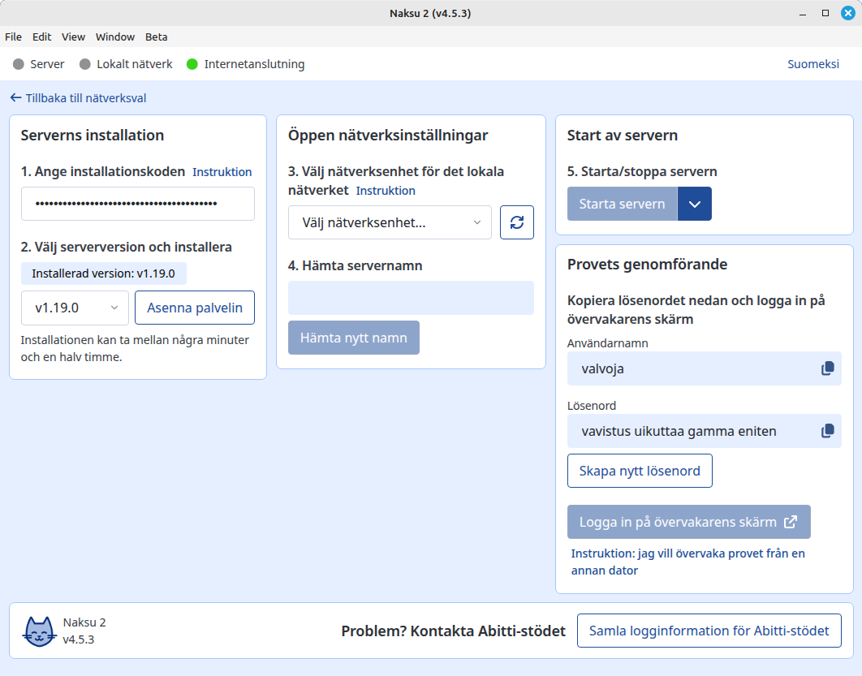Click the Naksu cat logo
This screenshot has height=676, width=862.
coord(39,631)
